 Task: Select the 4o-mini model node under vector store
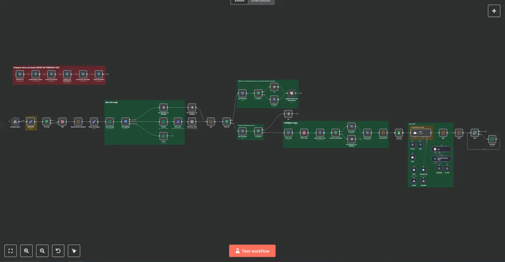click(447, 168)
